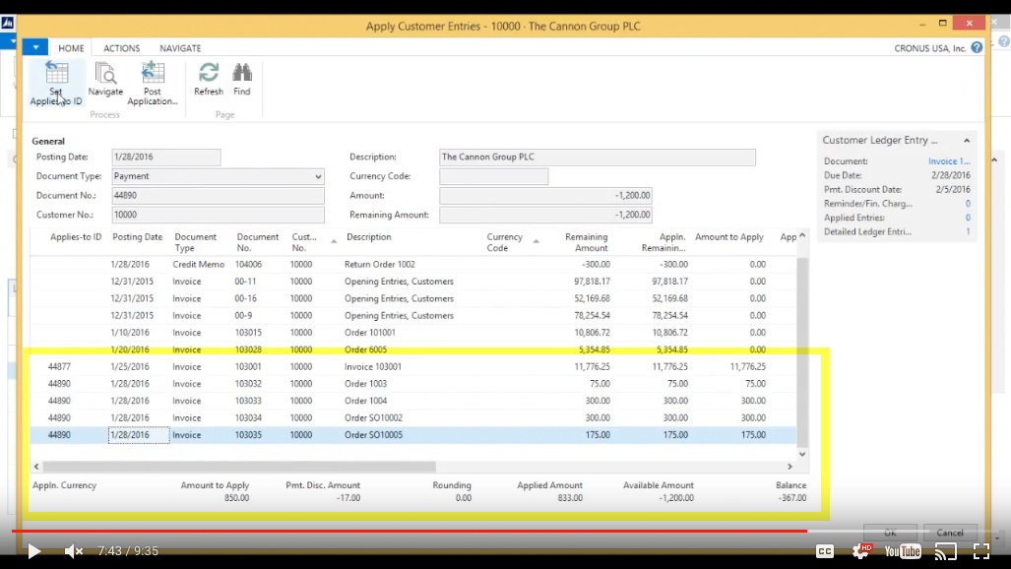Viewport: 1011px width, 569px height.
Task: Click the Amount field
Action: (545, 196)
